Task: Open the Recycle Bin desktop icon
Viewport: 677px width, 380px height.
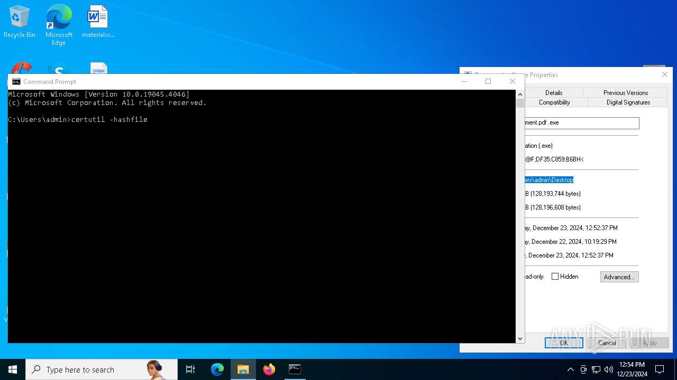Action: pos(20,22)
